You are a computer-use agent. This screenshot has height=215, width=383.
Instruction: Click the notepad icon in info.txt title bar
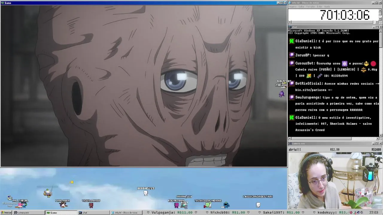[x=290, y=3]
